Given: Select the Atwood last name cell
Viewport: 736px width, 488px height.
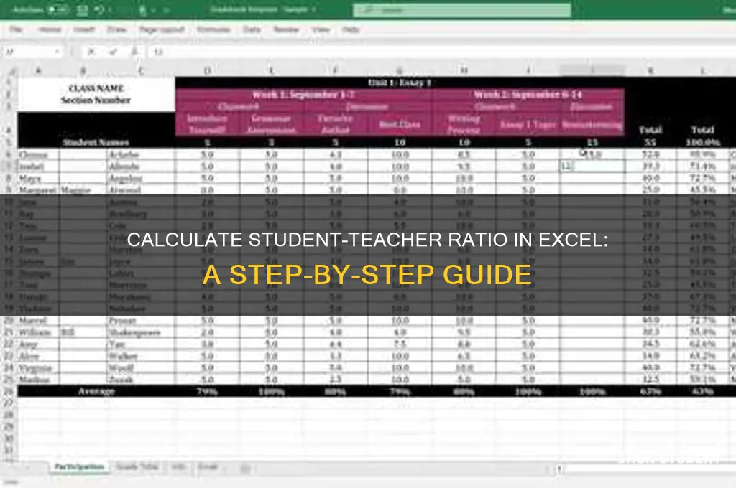Looking at the screenshot, I should coord(140,190).
